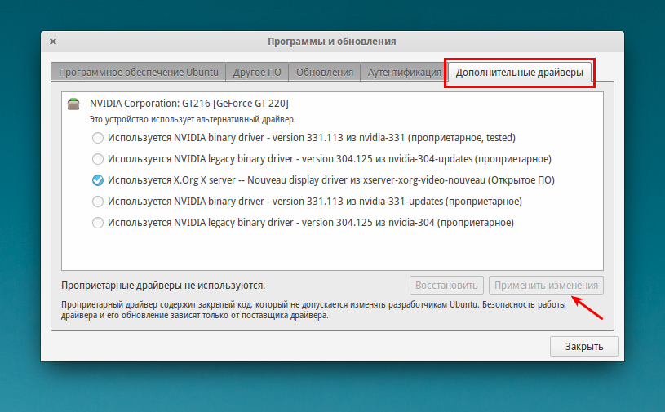
Task: Select NVIDIA legacy driver 304.125 from nvidia-304
Action: pos(98,223)
